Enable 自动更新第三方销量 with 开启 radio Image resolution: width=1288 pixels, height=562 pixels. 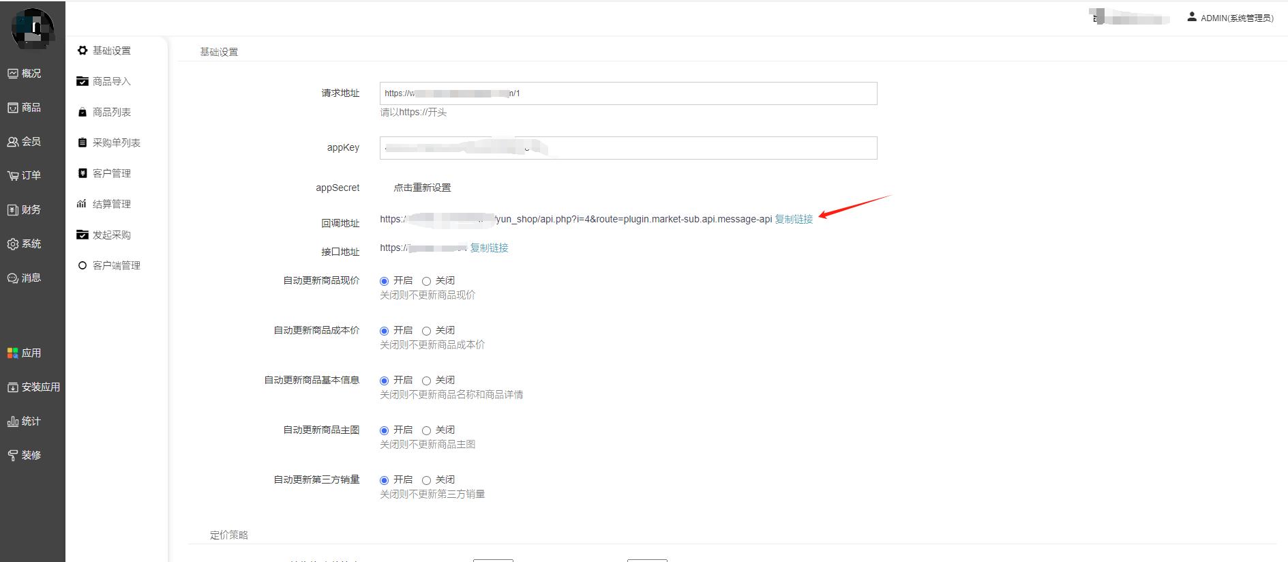385,480
